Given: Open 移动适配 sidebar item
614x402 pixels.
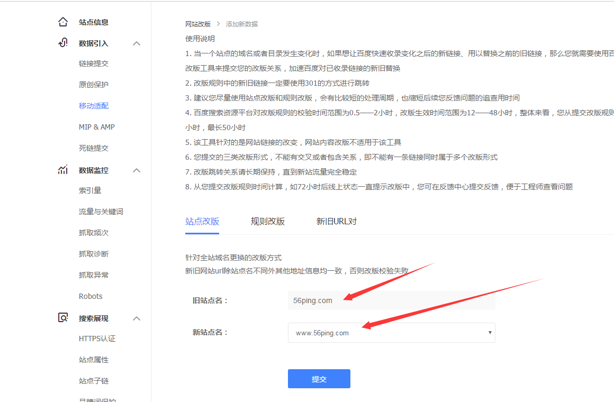Looking at the screenshot, I should click(x=94, y=106).
